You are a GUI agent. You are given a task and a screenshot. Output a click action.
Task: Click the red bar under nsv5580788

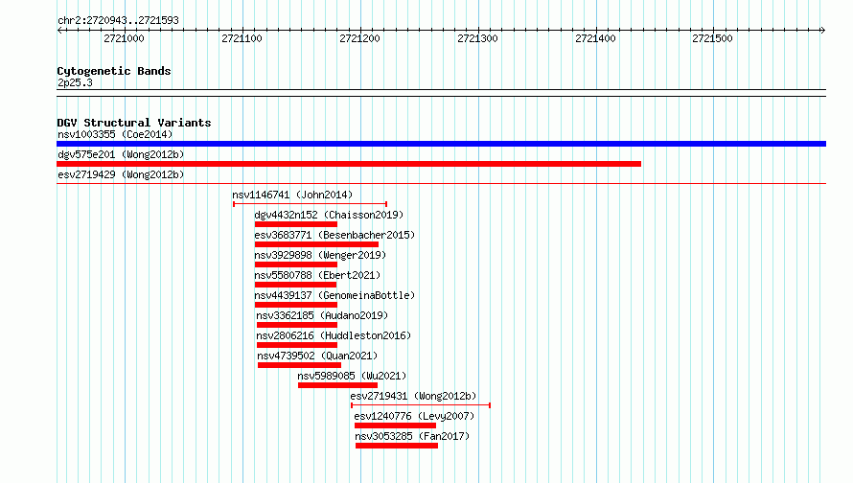[295, 285]
